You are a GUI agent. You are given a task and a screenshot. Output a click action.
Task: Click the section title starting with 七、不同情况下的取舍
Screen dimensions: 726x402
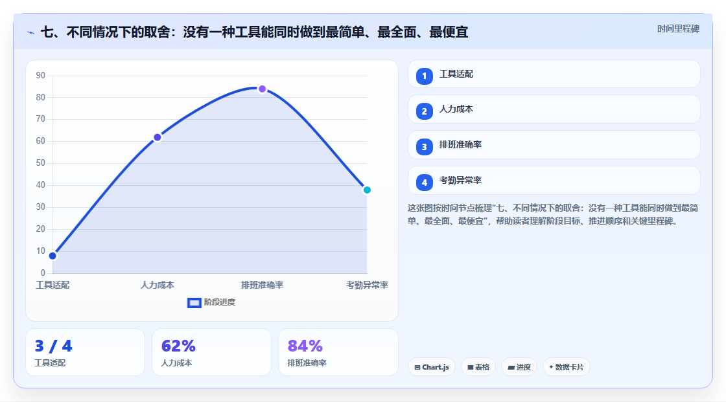[x=255, y=32]
